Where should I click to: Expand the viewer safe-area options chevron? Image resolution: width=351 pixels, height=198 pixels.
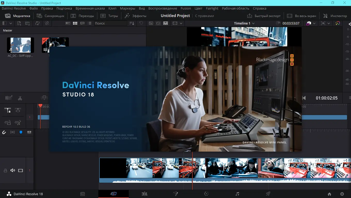(x=181, y=23)
